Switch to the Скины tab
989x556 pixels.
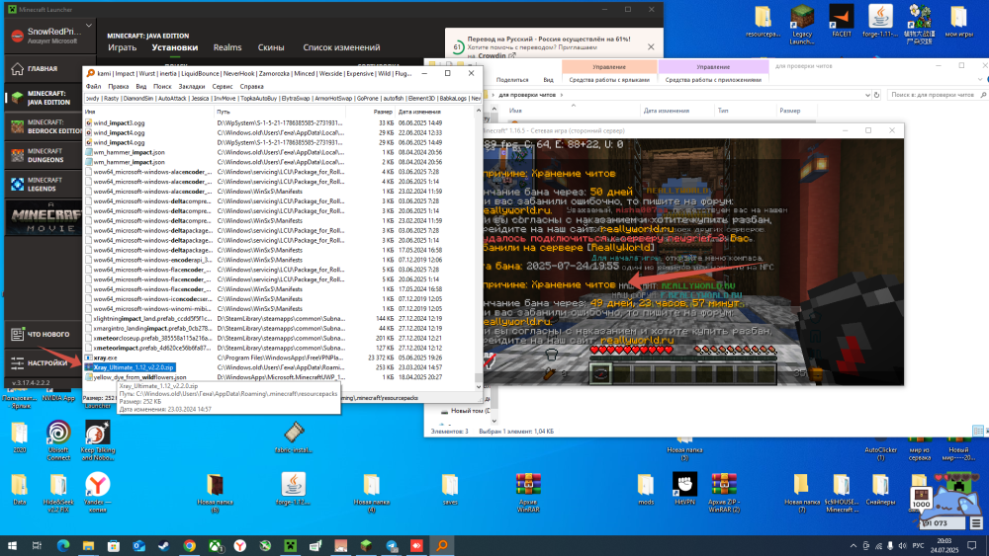tap(271, 47)
